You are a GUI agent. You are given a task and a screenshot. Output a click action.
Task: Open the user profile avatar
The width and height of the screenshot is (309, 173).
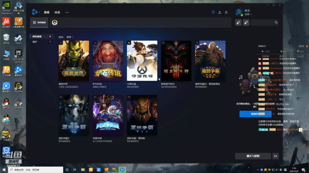point(239,12)
